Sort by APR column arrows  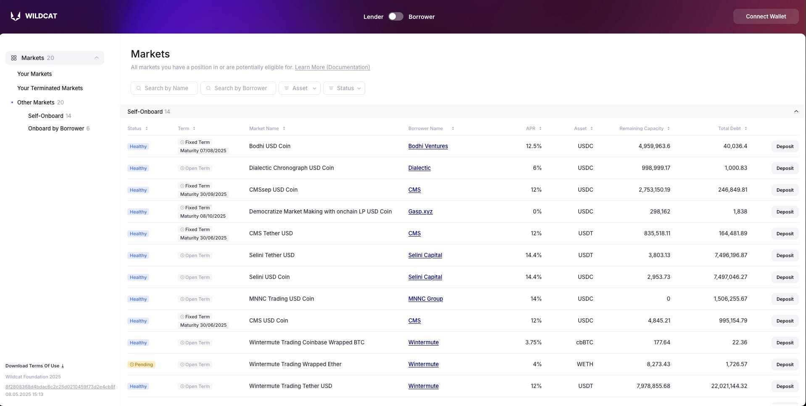540,128
